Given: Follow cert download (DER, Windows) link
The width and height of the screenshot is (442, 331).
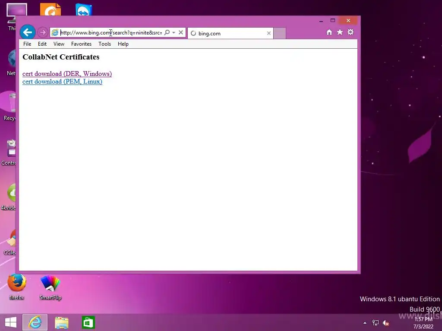Looking at the screenshot, I should 67,74.
